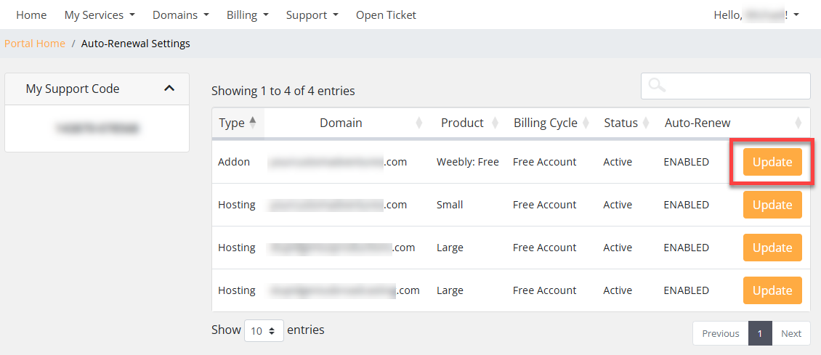821x355 pixels.
Task: Click Open Ticket in navigation bar
Action: pos(386,15)
